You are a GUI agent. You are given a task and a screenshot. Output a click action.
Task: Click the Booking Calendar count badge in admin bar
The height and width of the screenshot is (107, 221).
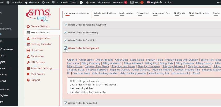81,2
